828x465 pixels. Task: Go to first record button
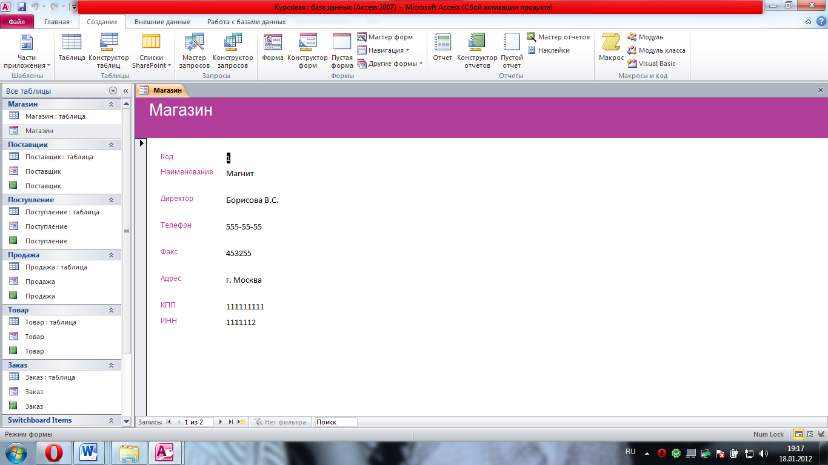169,422
